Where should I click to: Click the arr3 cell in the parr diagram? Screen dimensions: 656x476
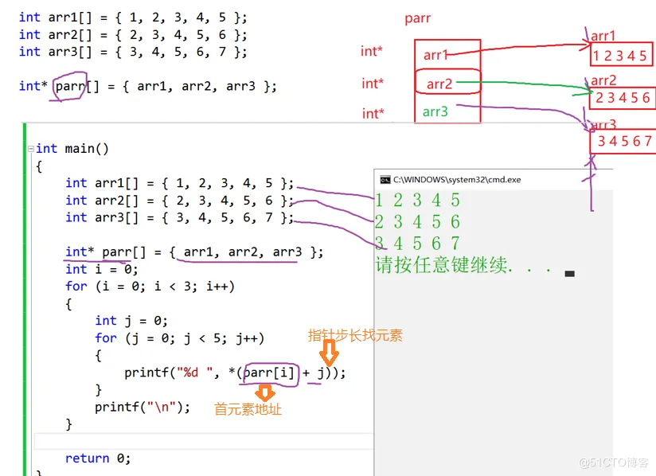447,109
